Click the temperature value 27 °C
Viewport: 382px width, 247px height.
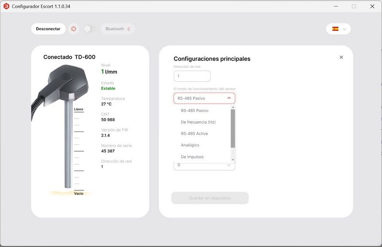(x=106, y=104)
